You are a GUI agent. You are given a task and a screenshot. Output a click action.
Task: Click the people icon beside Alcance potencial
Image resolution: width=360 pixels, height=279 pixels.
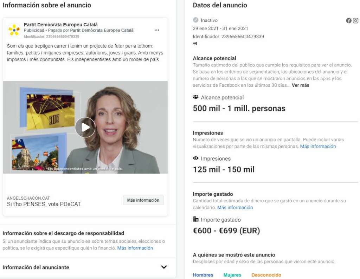tap(195, 97)
